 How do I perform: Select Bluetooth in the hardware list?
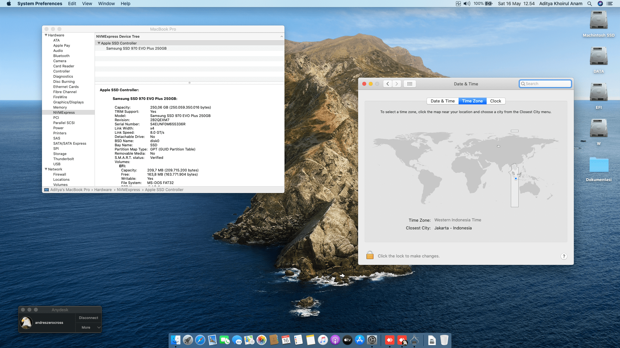61,56
